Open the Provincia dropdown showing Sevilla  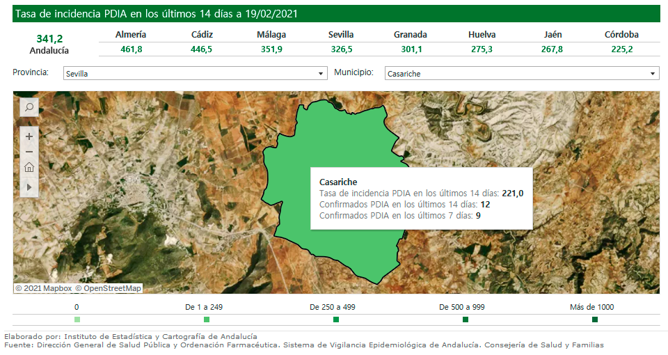click(x=195, y=73)
